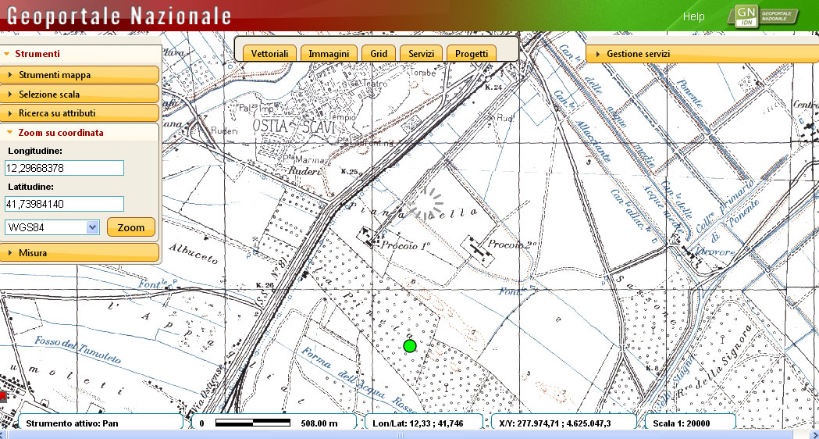Open the Immagini tab
The image size is (819, 439).
point(329,53)
